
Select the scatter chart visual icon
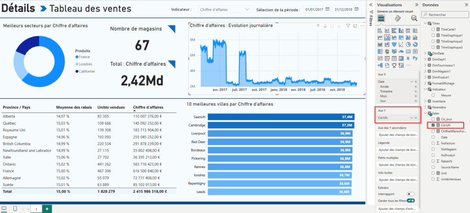click(401, 44)
